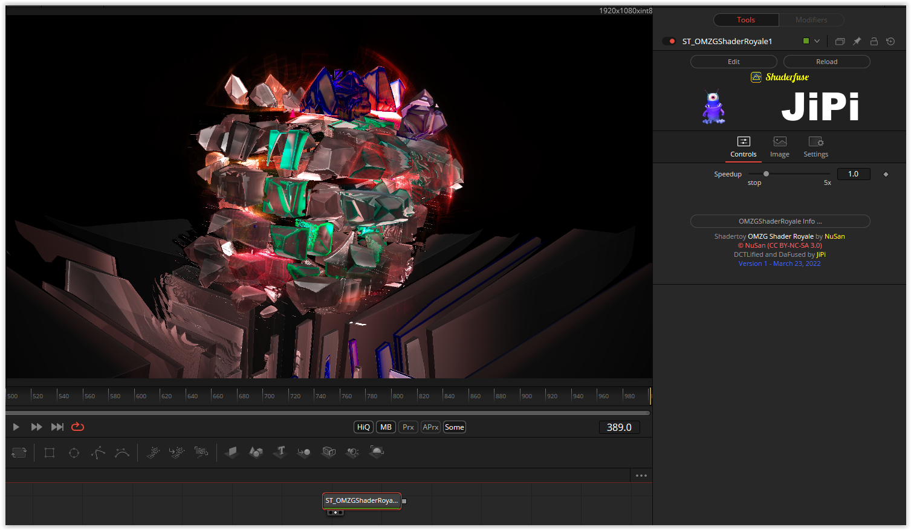
Task: Add the Spot Light 3D tool
Action: coord(352,452)
